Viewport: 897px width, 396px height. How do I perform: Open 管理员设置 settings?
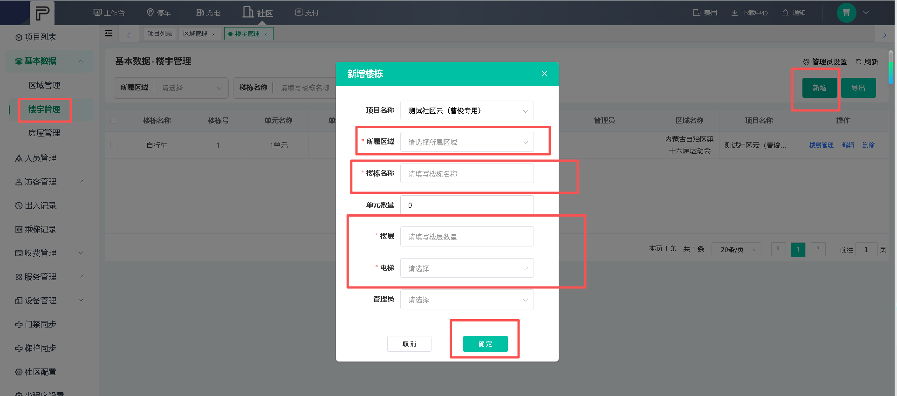(x=825, y=61)
